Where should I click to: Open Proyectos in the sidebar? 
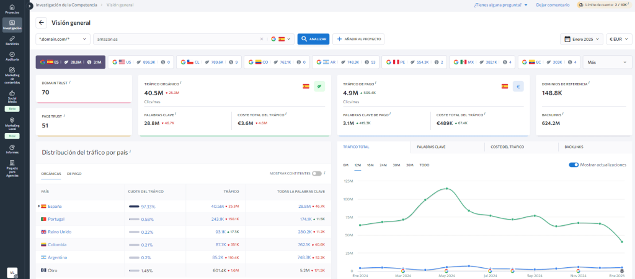[x=12, y=9]
